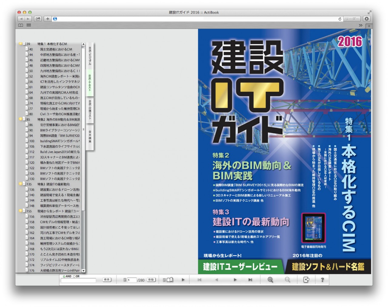Switch to the 目次・ビジュアル tab

coord(90,56)
